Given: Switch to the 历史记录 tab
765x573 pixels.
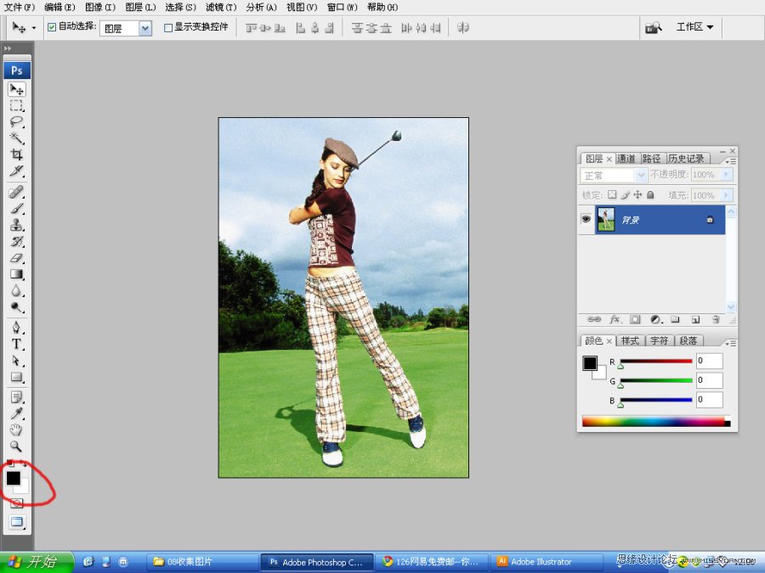Looking at the screenshot, I should (x=686, y=159).
